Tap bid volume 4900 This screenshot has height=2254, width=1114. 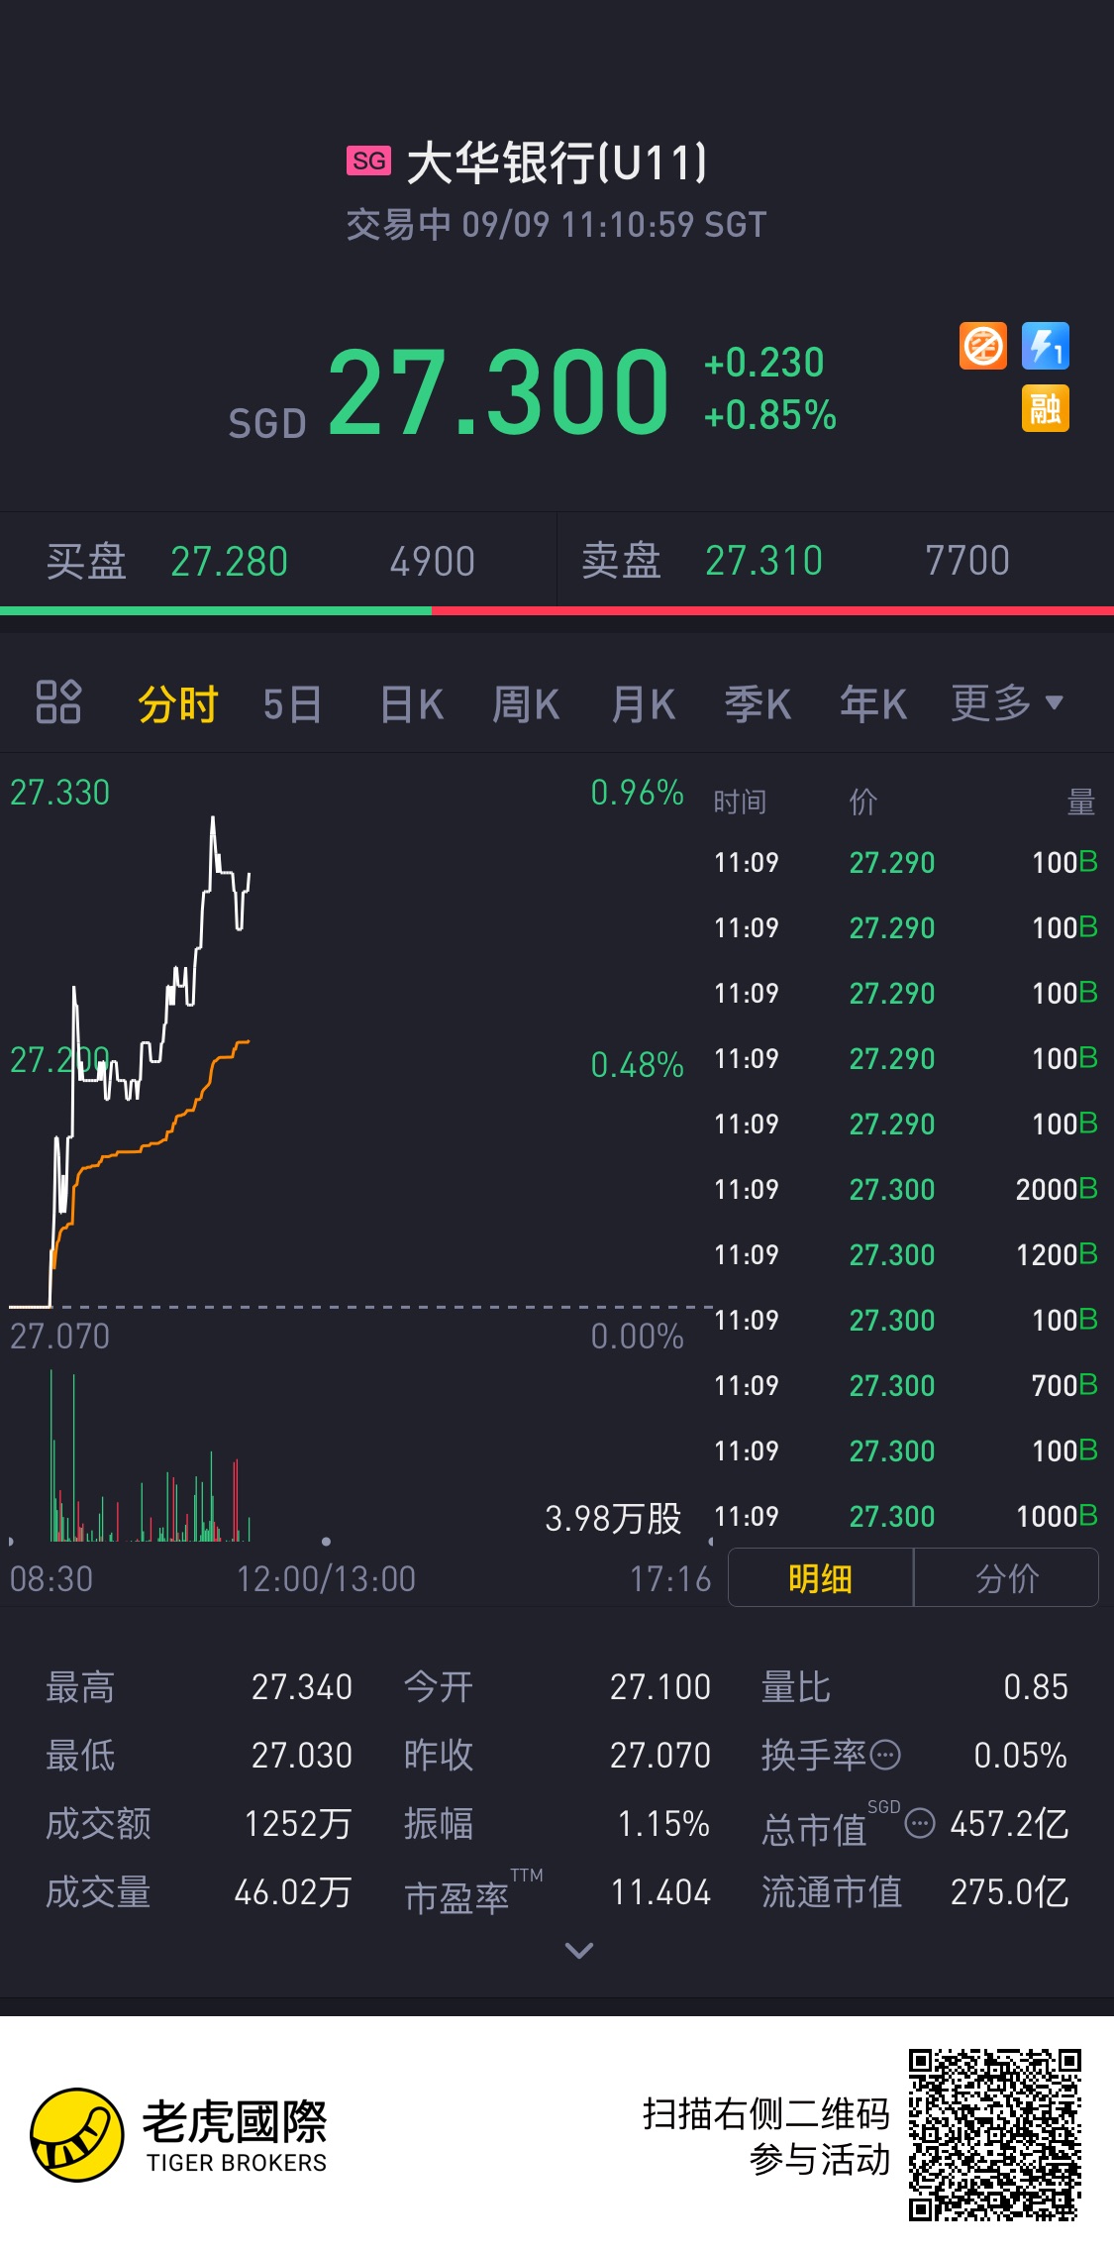coord(433,562)
